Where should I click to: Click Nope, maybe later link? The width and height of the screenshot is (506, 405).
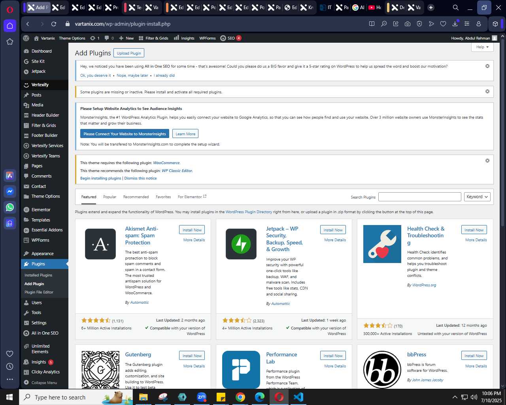click(132, 75)
